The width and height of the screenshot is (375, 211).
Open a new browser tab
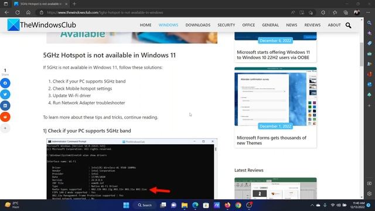[x=74, y=4]
